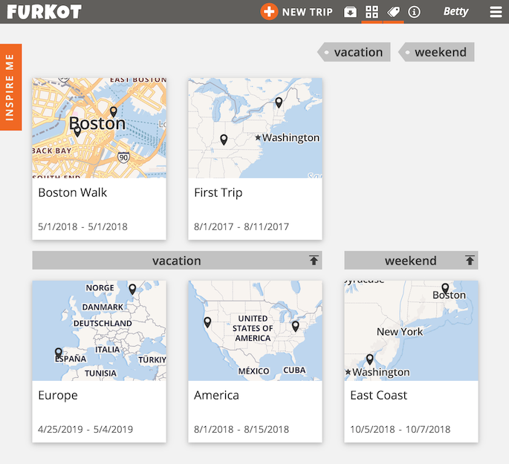Viewport: 509px width, 464px height.
Task: Toggle the tags view icon
Action: 393,12
